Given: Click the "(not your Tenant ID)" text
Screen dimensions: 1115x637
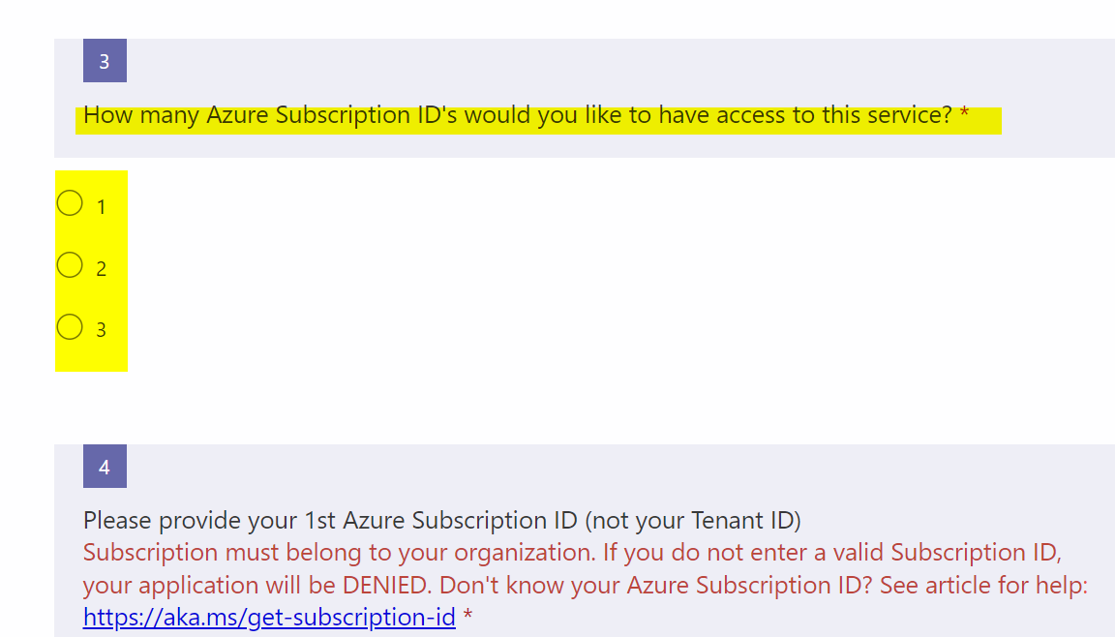Looking at the screenshot, I should 693,521.
